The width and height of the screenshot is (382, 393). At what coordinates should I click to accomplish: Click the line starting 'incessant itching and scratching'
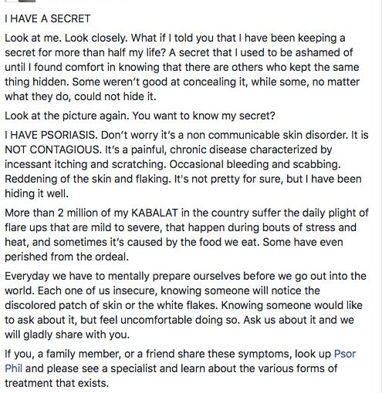(173, 164)
